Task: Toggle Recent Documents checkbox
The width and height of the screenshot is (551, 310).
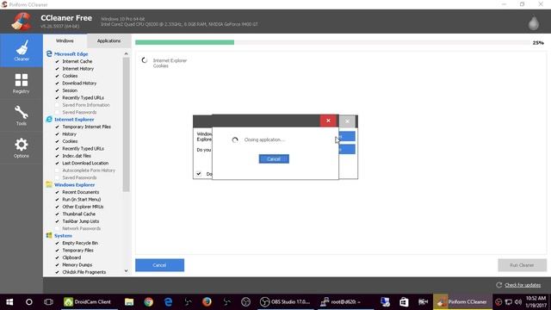Action: point(58,192)
